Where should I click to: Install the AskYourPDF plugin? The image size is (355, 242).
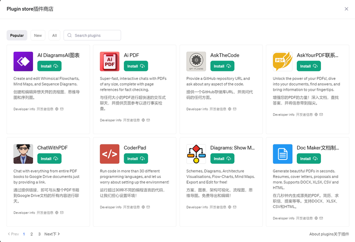(x=309, y=66)
